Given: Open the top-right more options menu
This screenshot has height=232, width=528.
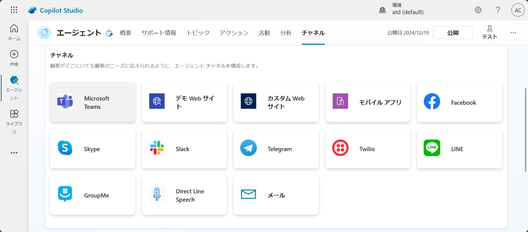Looking at the screenshot, I should click(x=513, y=33).
